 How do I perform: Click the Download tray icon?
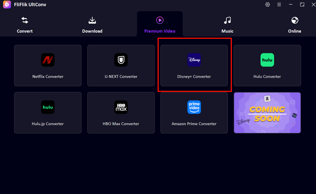(x=92, y=20)
